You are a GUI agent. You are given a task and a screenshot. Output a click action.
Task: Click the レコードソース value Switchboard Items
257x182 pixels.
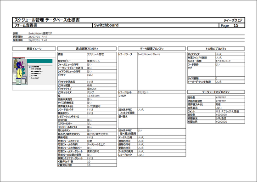point(149,54)
